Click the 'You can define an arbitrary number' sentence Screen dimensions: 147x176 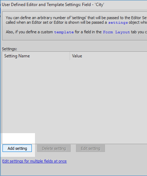76,18
